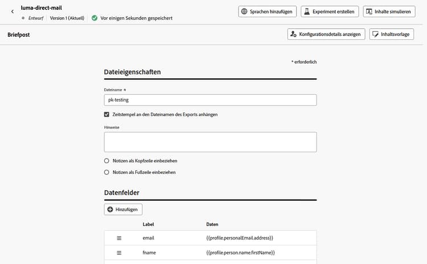Select Notizen als Kopfzeile einbeziehen

pos(106,161)
